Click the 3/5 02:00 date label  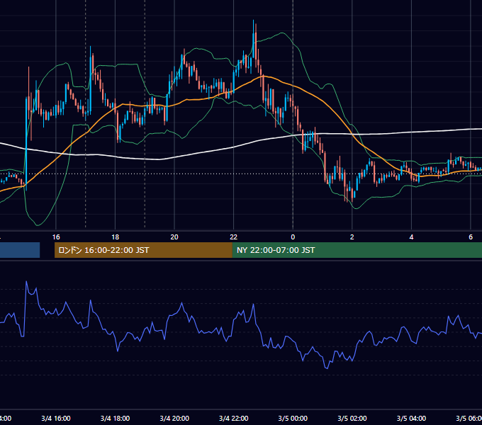click(352, 418)
